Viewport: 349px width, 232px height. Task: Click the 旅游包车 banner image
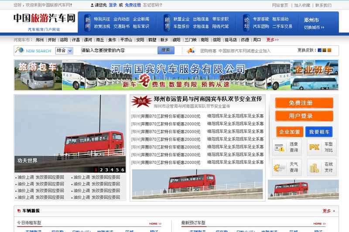pos(38,75)
